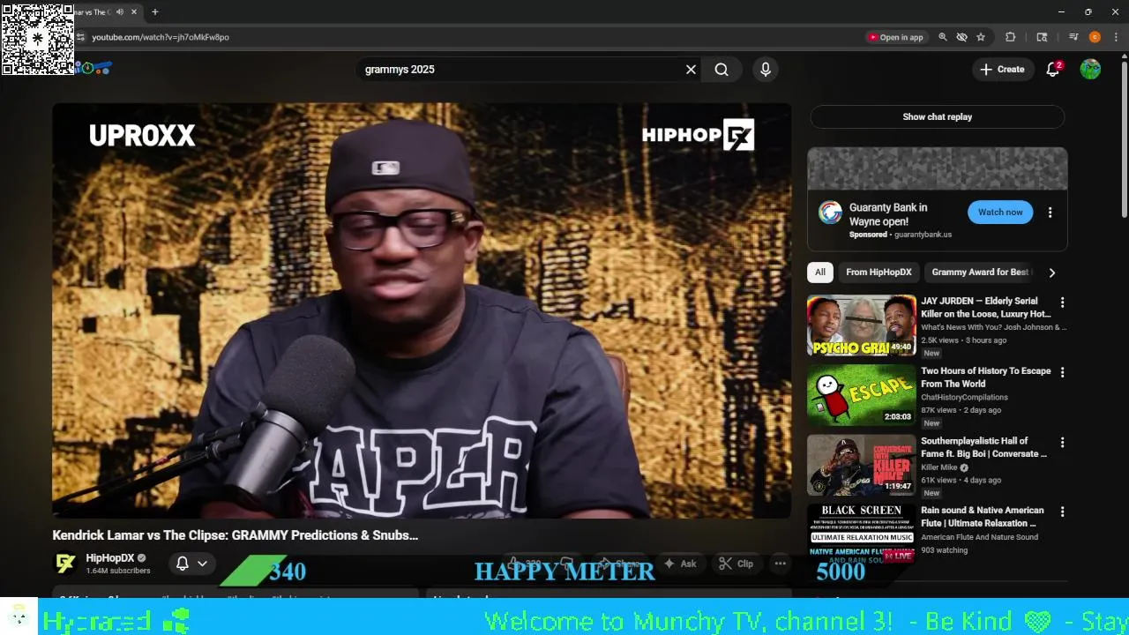The image size is (1129, 635).
Task: Open site information icon in address bar
Action: tap(80, 37)
